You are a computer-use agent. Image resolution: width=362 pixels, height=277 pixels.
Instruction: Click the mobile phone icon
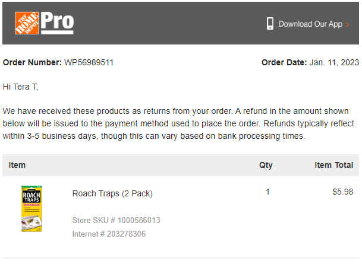[x=270, y=24]
